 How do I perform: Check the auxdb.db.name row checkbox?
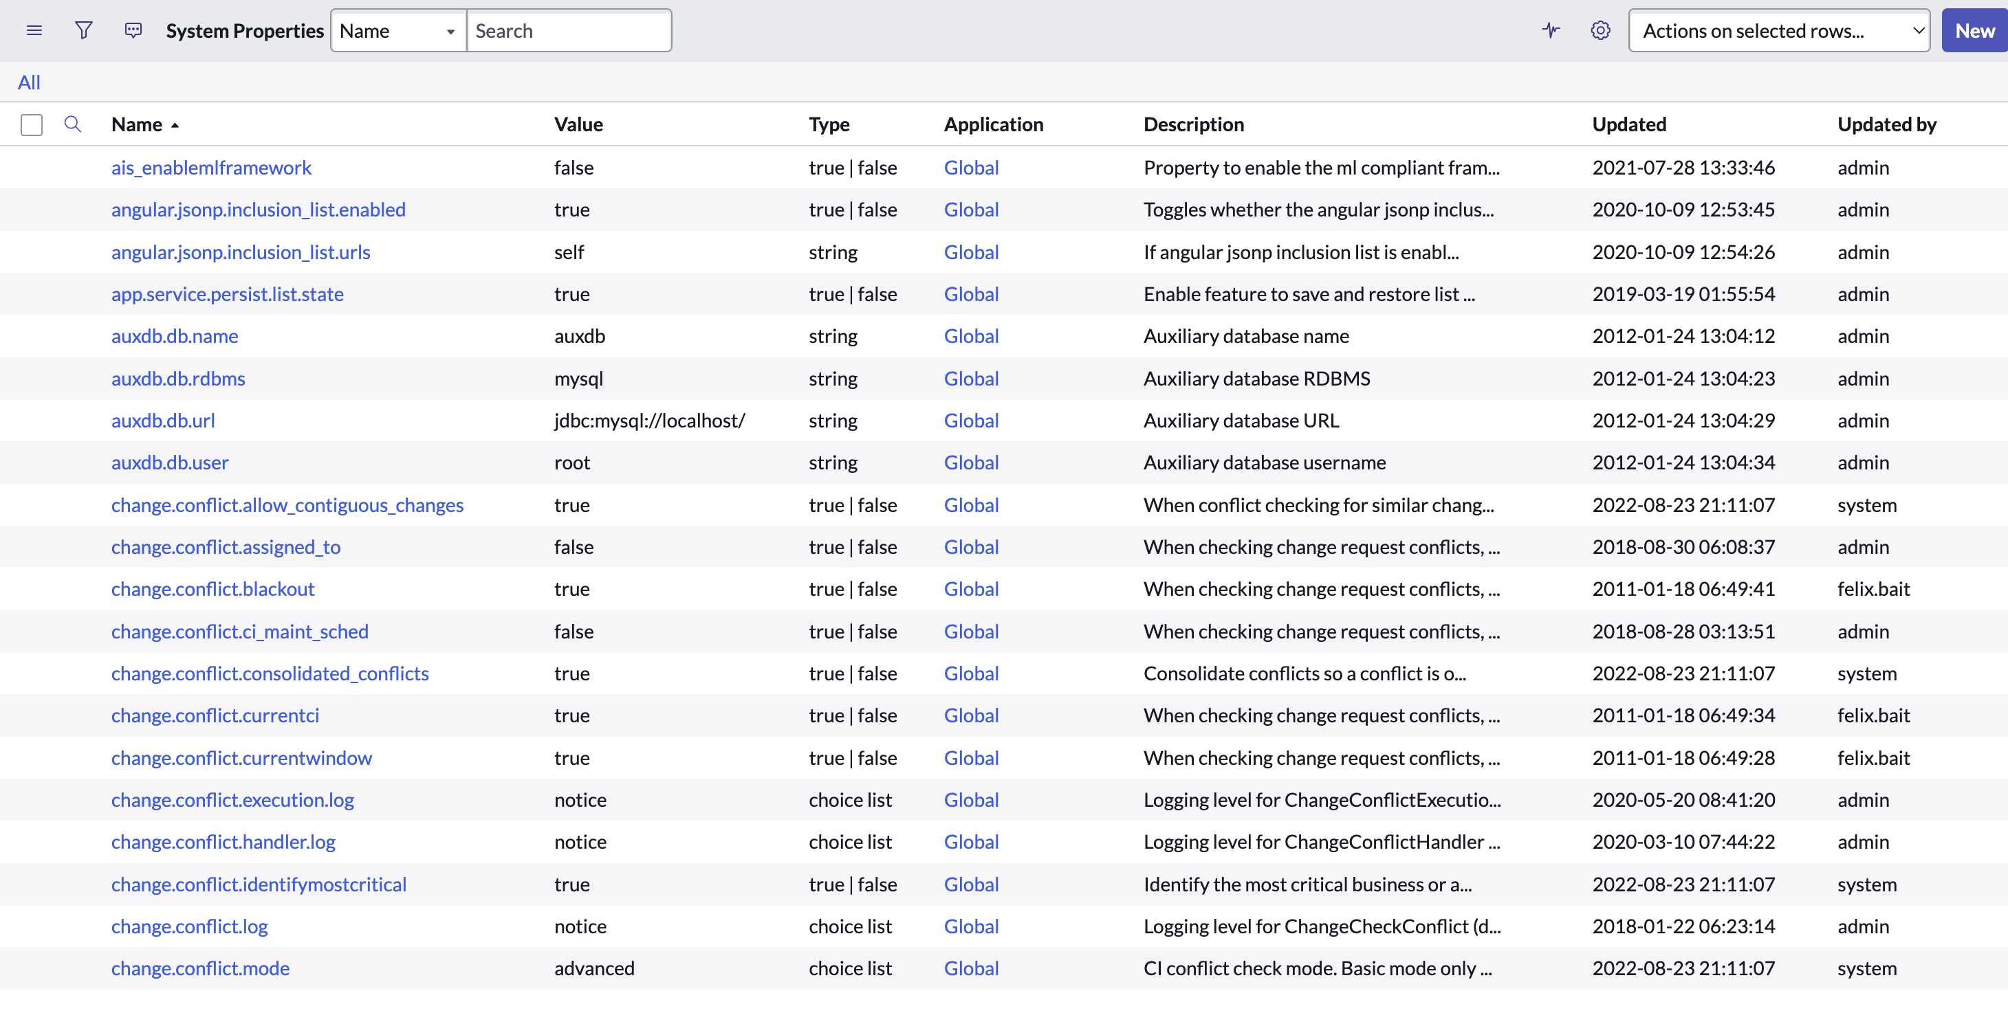tap(33, 335)
